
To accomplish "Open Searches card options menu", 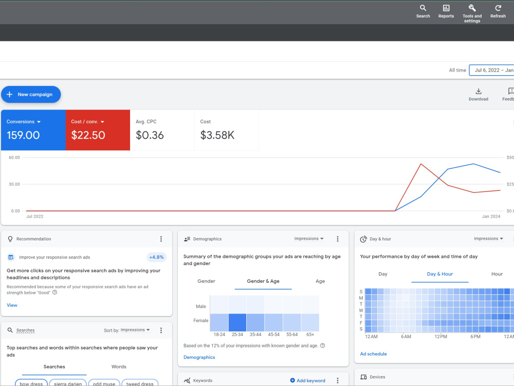I will pyautogui.click(x=161, y=330).
